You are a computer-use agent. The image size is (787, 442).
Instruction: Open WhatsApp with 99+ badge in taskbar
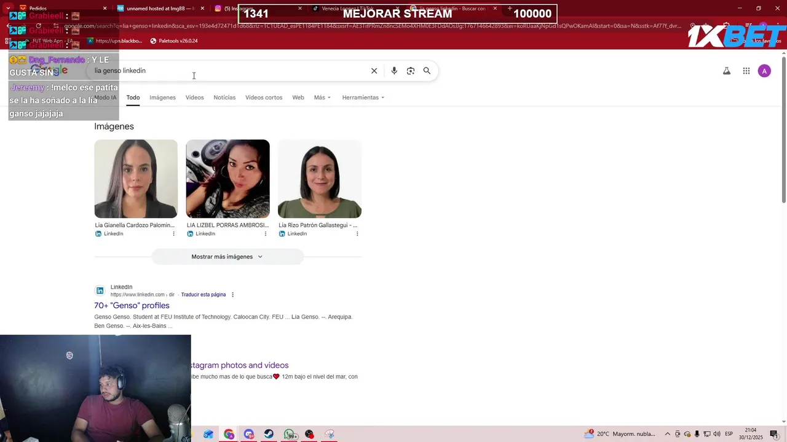click(x=290, y=434)
